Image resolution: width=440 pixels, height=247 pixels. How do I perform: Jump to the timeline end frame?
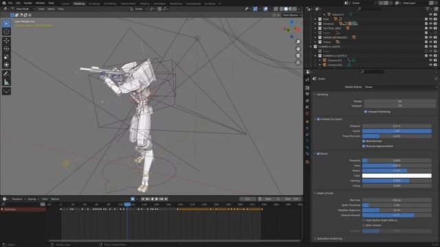click(166, 199)
